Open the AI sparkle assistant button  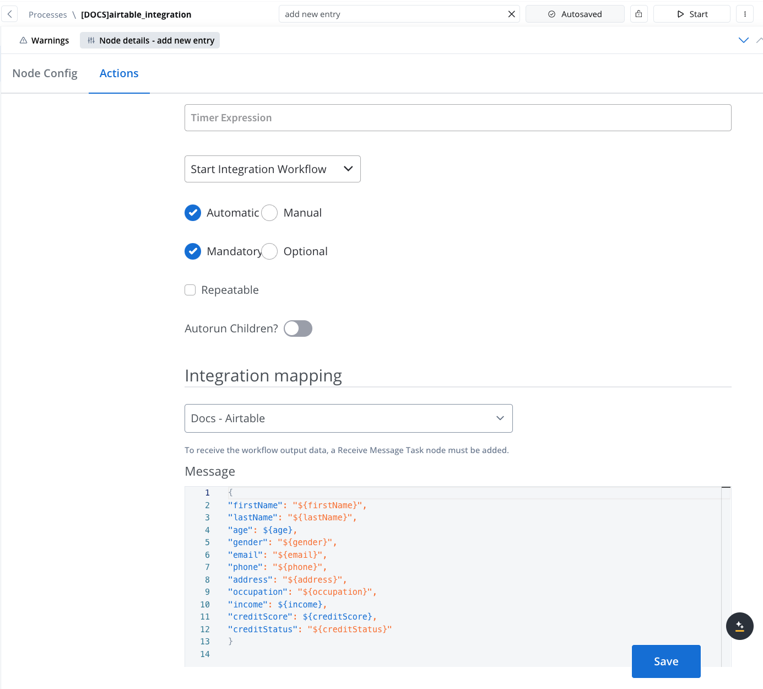click(x=740, y=626)
